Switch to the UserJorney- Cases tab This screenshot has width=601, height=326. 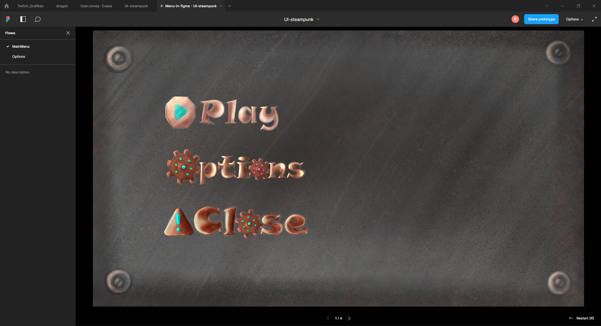tap(96, 6)
